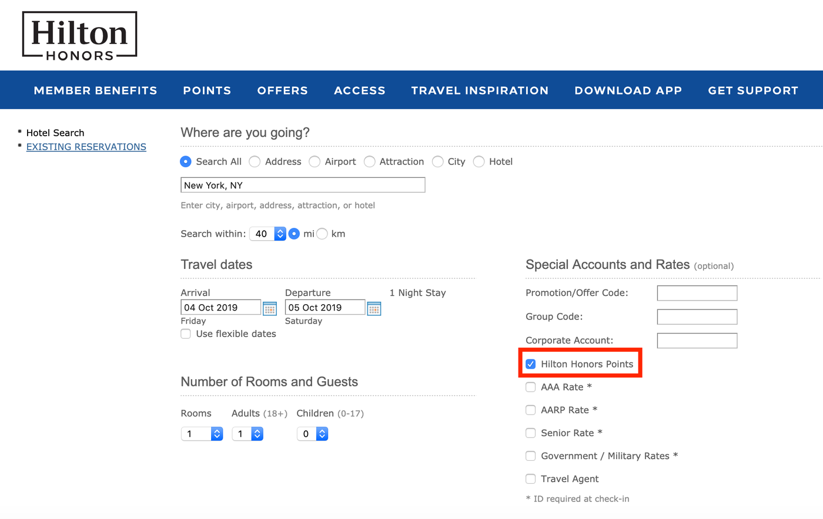Open the POINTS menu
The width and height of the screenshot is (823, 519).
[207, 90]
